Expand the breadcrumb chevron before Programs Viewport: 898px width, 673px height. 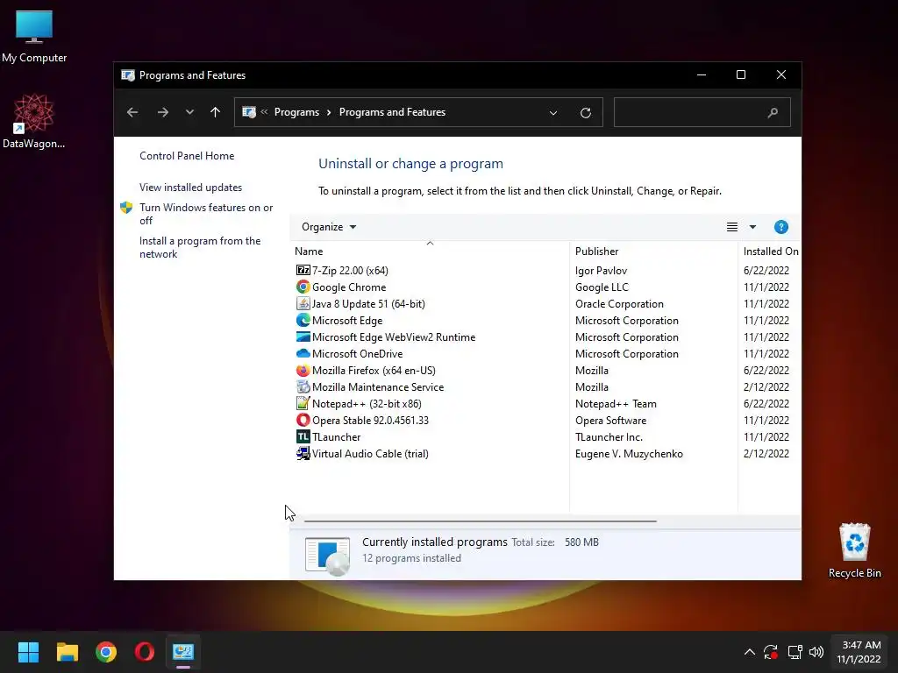pyautogui.click(x=264, y=112)
